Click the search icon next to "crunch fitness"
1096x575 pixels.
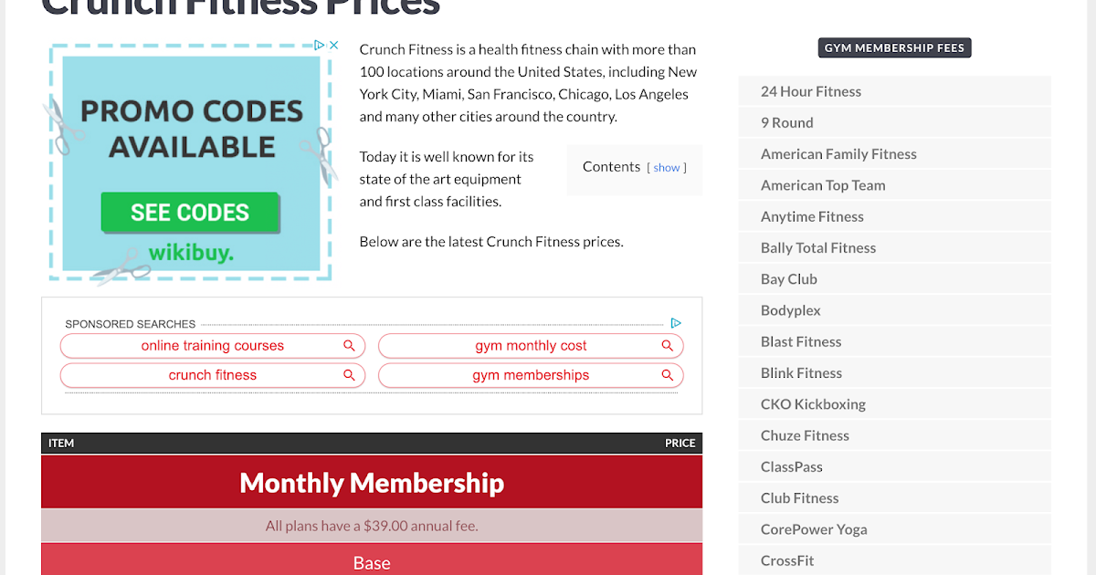[x=349, y=375]
